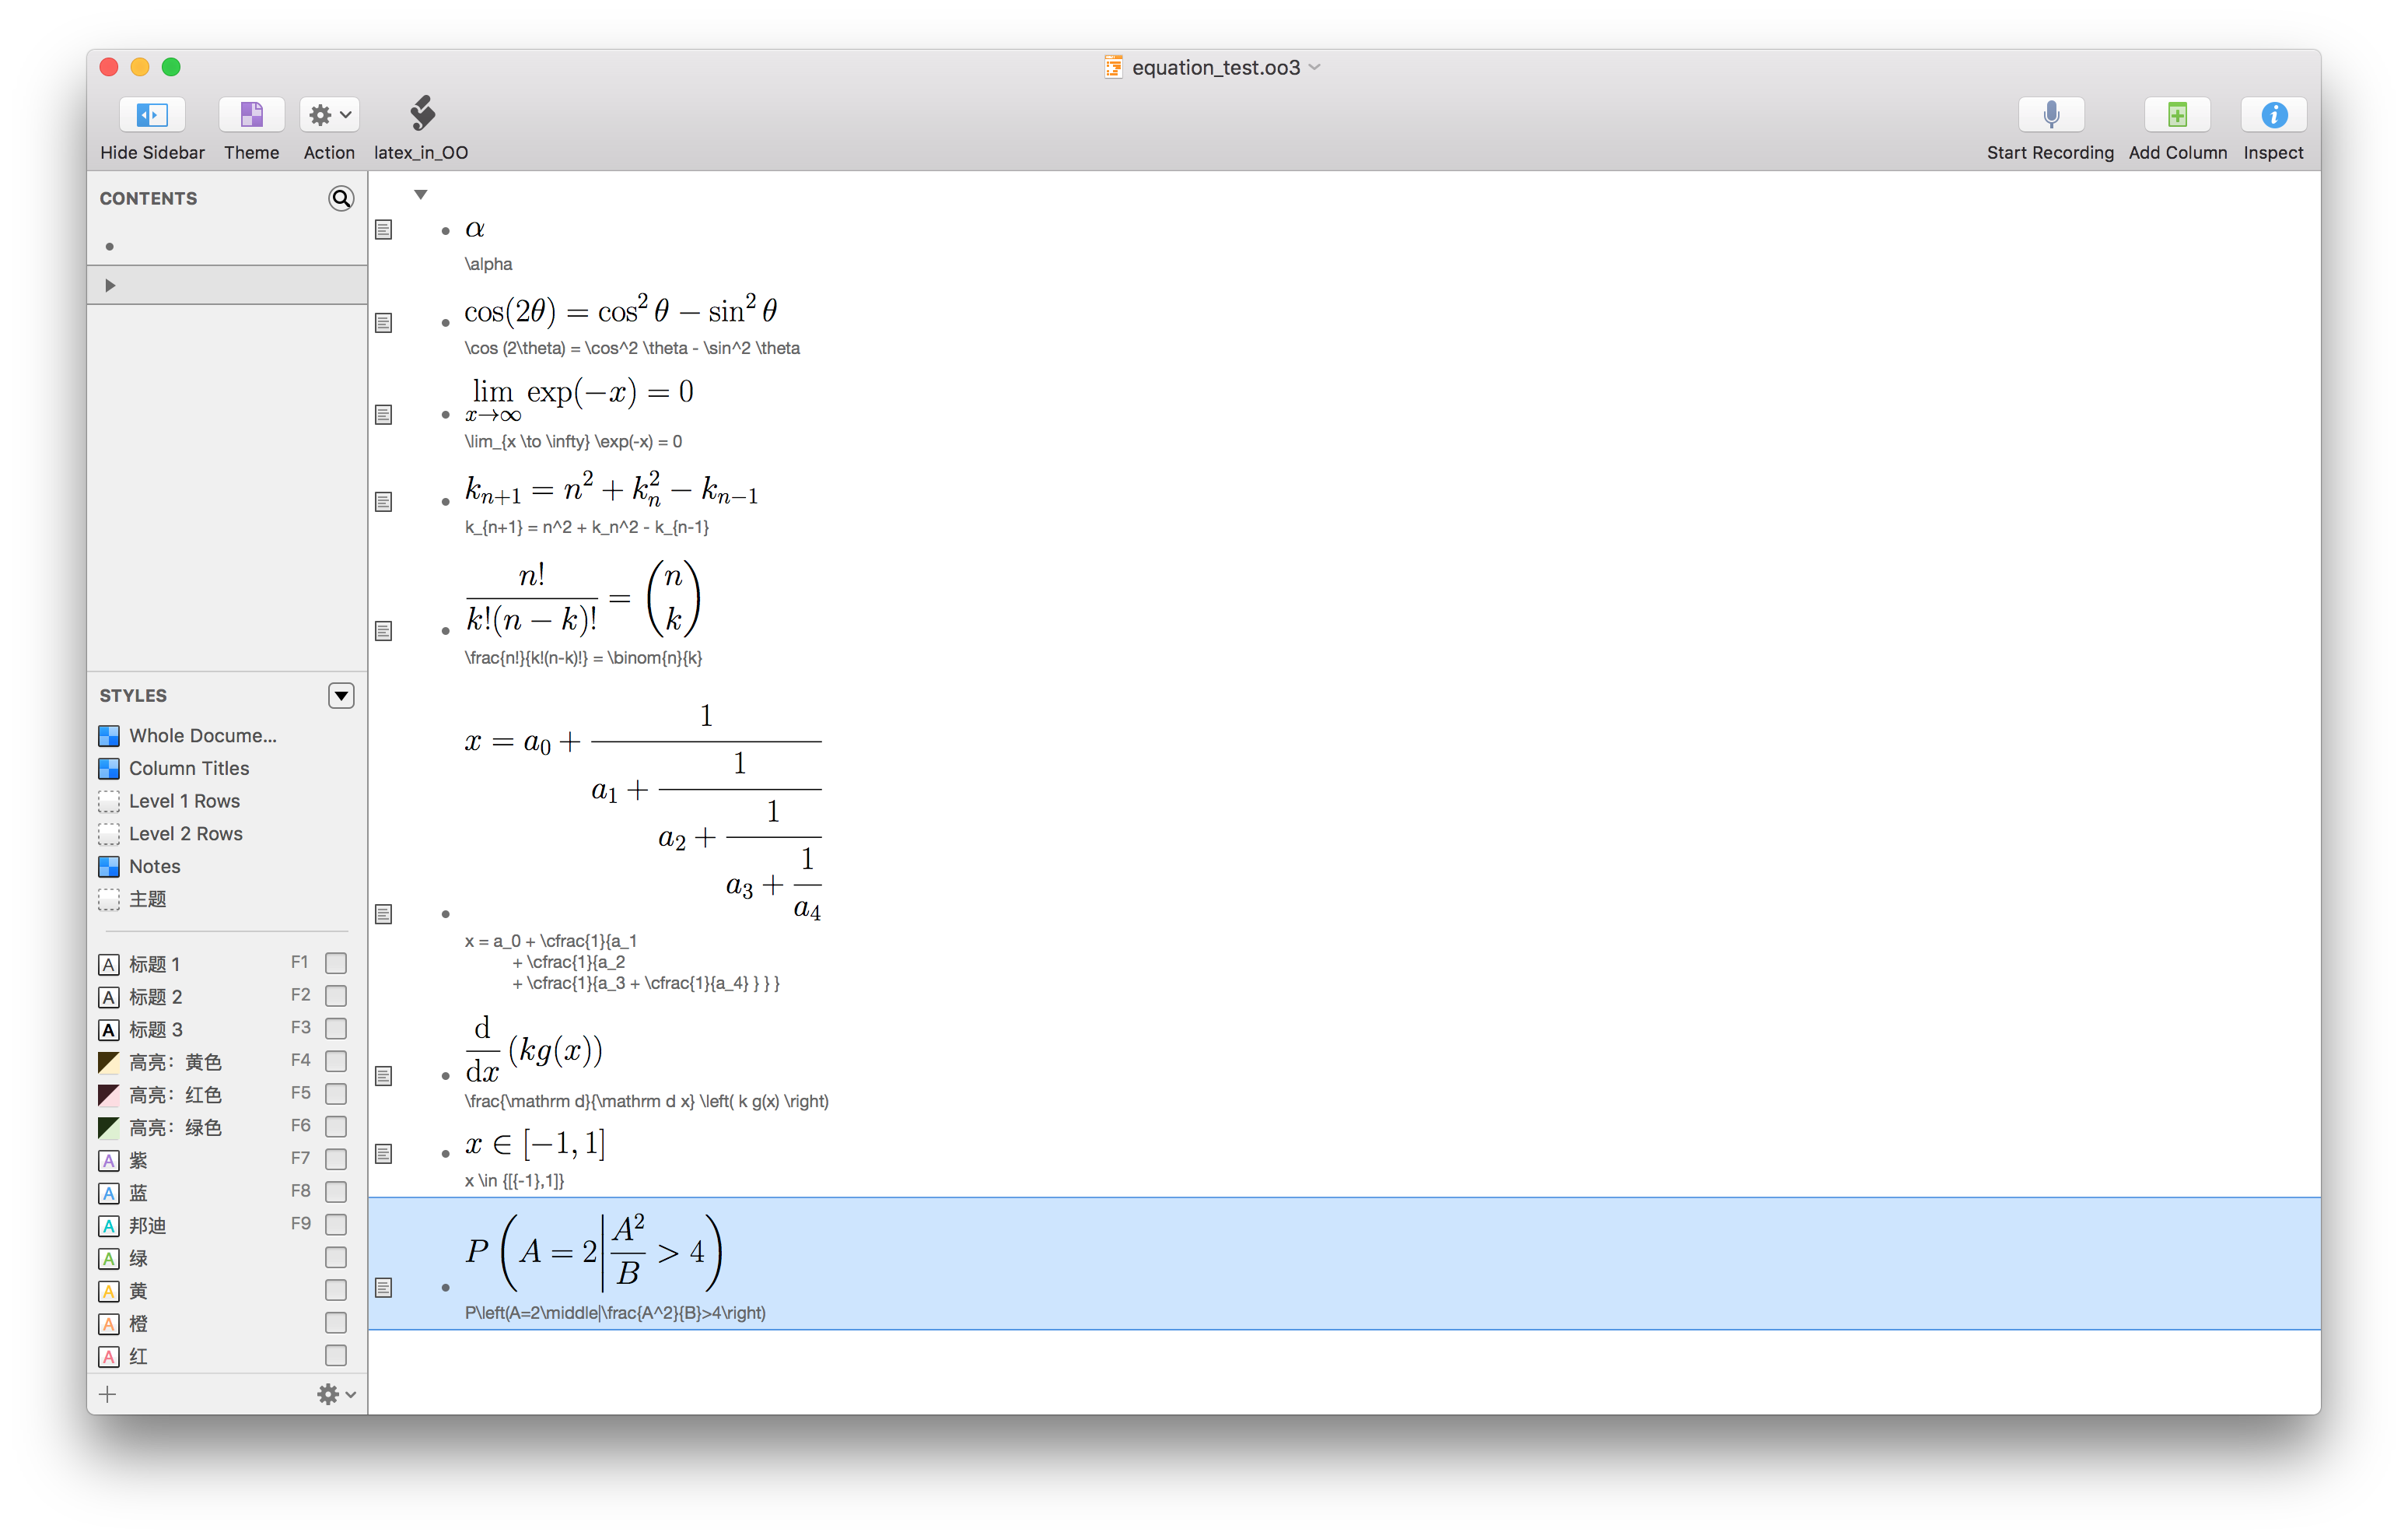Click the search icon in Contents panel
The width and height of the screenshot is (2408, 1539).
coord(341,198)
